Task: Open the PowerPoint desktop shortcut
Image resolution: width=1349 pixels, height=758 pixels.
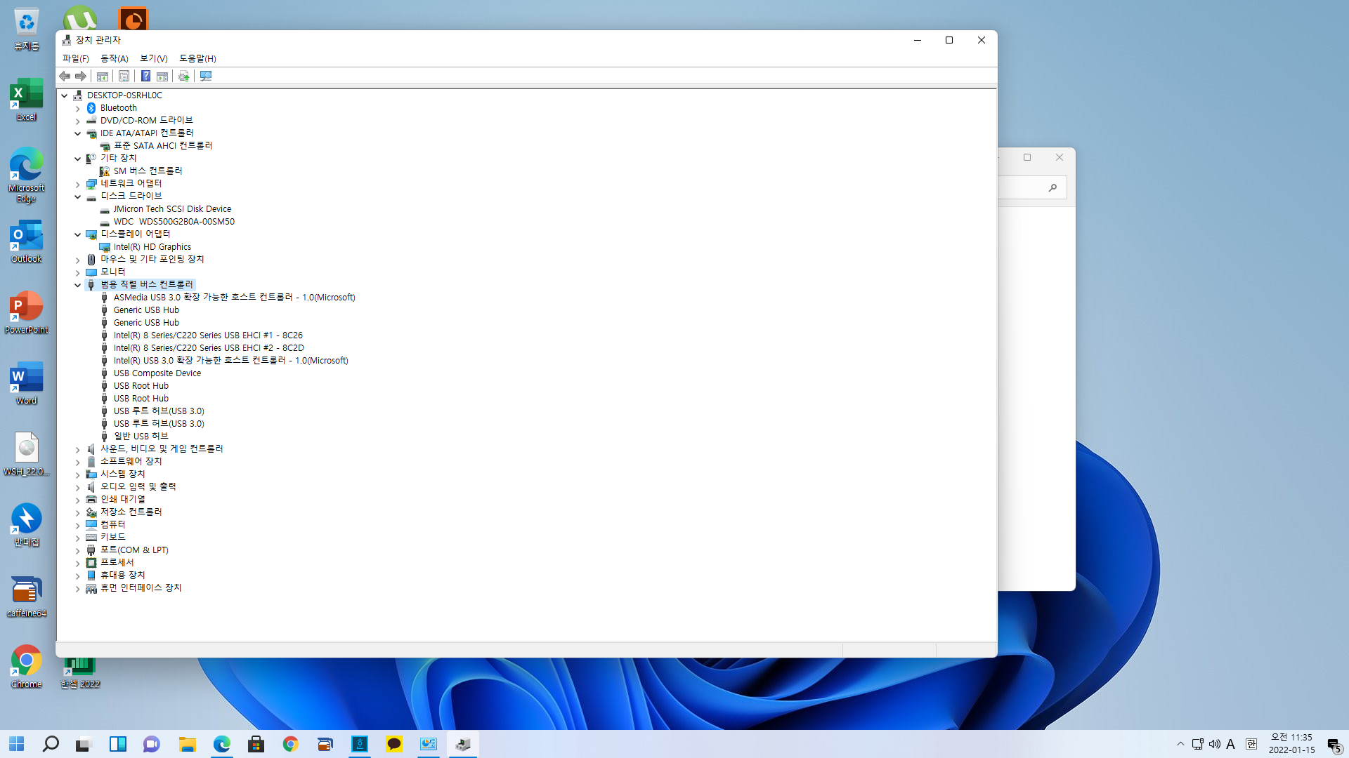Action: pos(27,312)
